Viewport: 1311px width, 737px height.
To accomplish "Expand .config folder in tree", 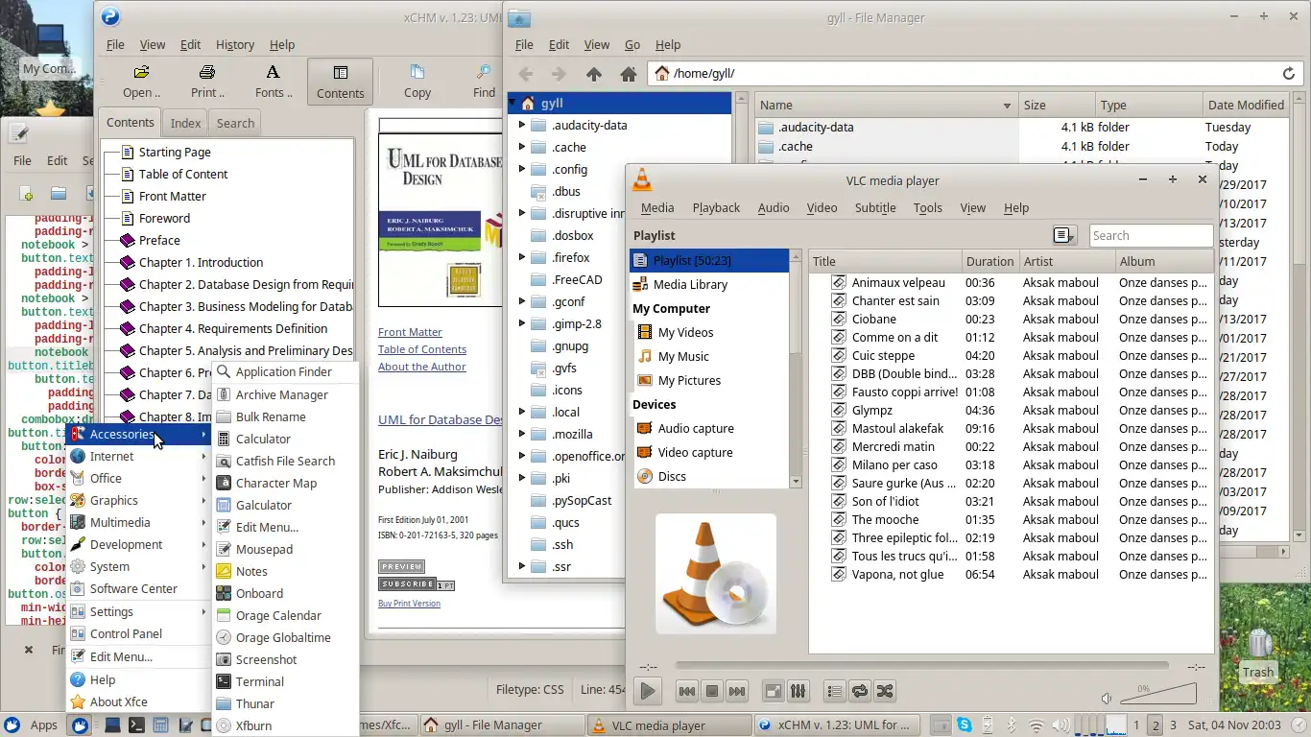I will click(x=522, y=169).
